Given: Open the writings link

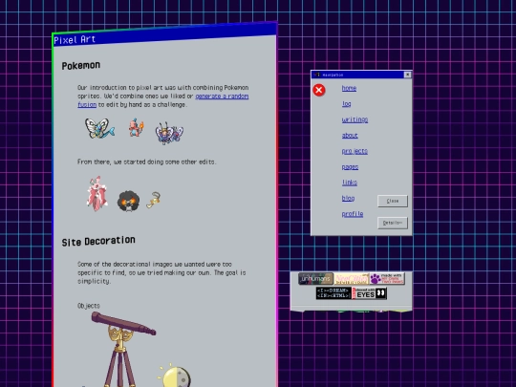Looking at the screenshot, I should tap(355, 119).
